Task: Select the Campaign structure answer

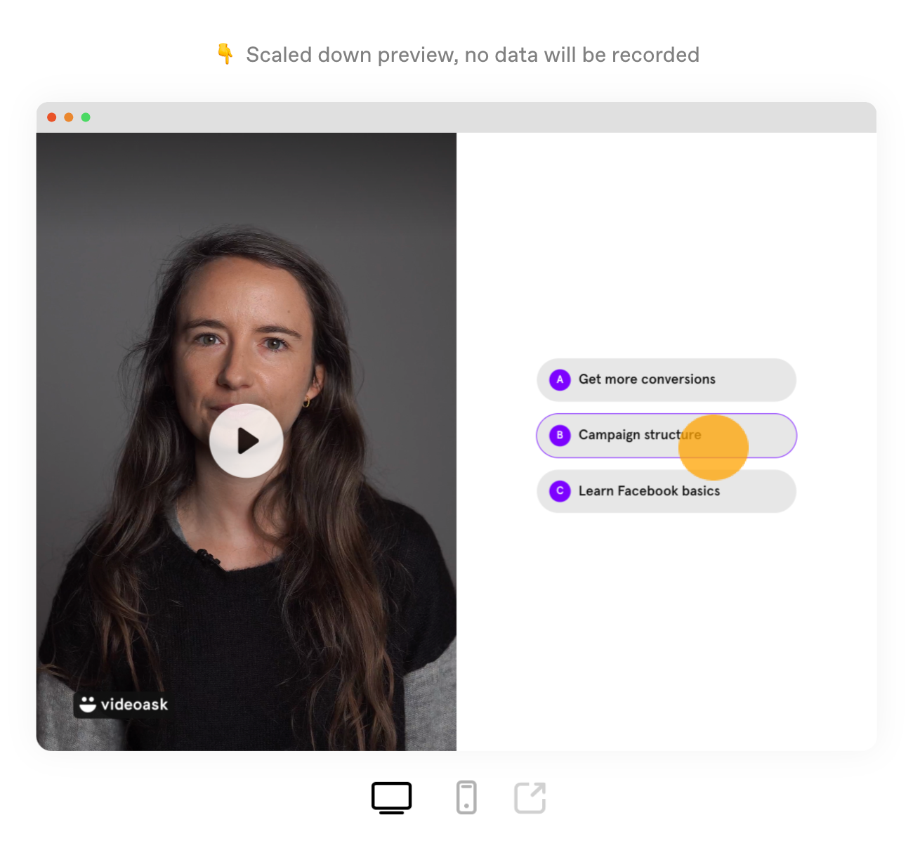Action: (666, 436)
